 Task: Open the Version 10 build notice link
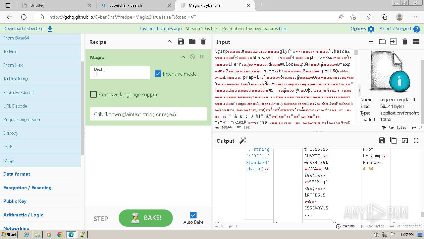pyautogui.click(x=214, y=29)
